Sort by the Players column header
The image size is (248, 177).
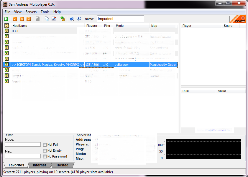click(93, 26)
